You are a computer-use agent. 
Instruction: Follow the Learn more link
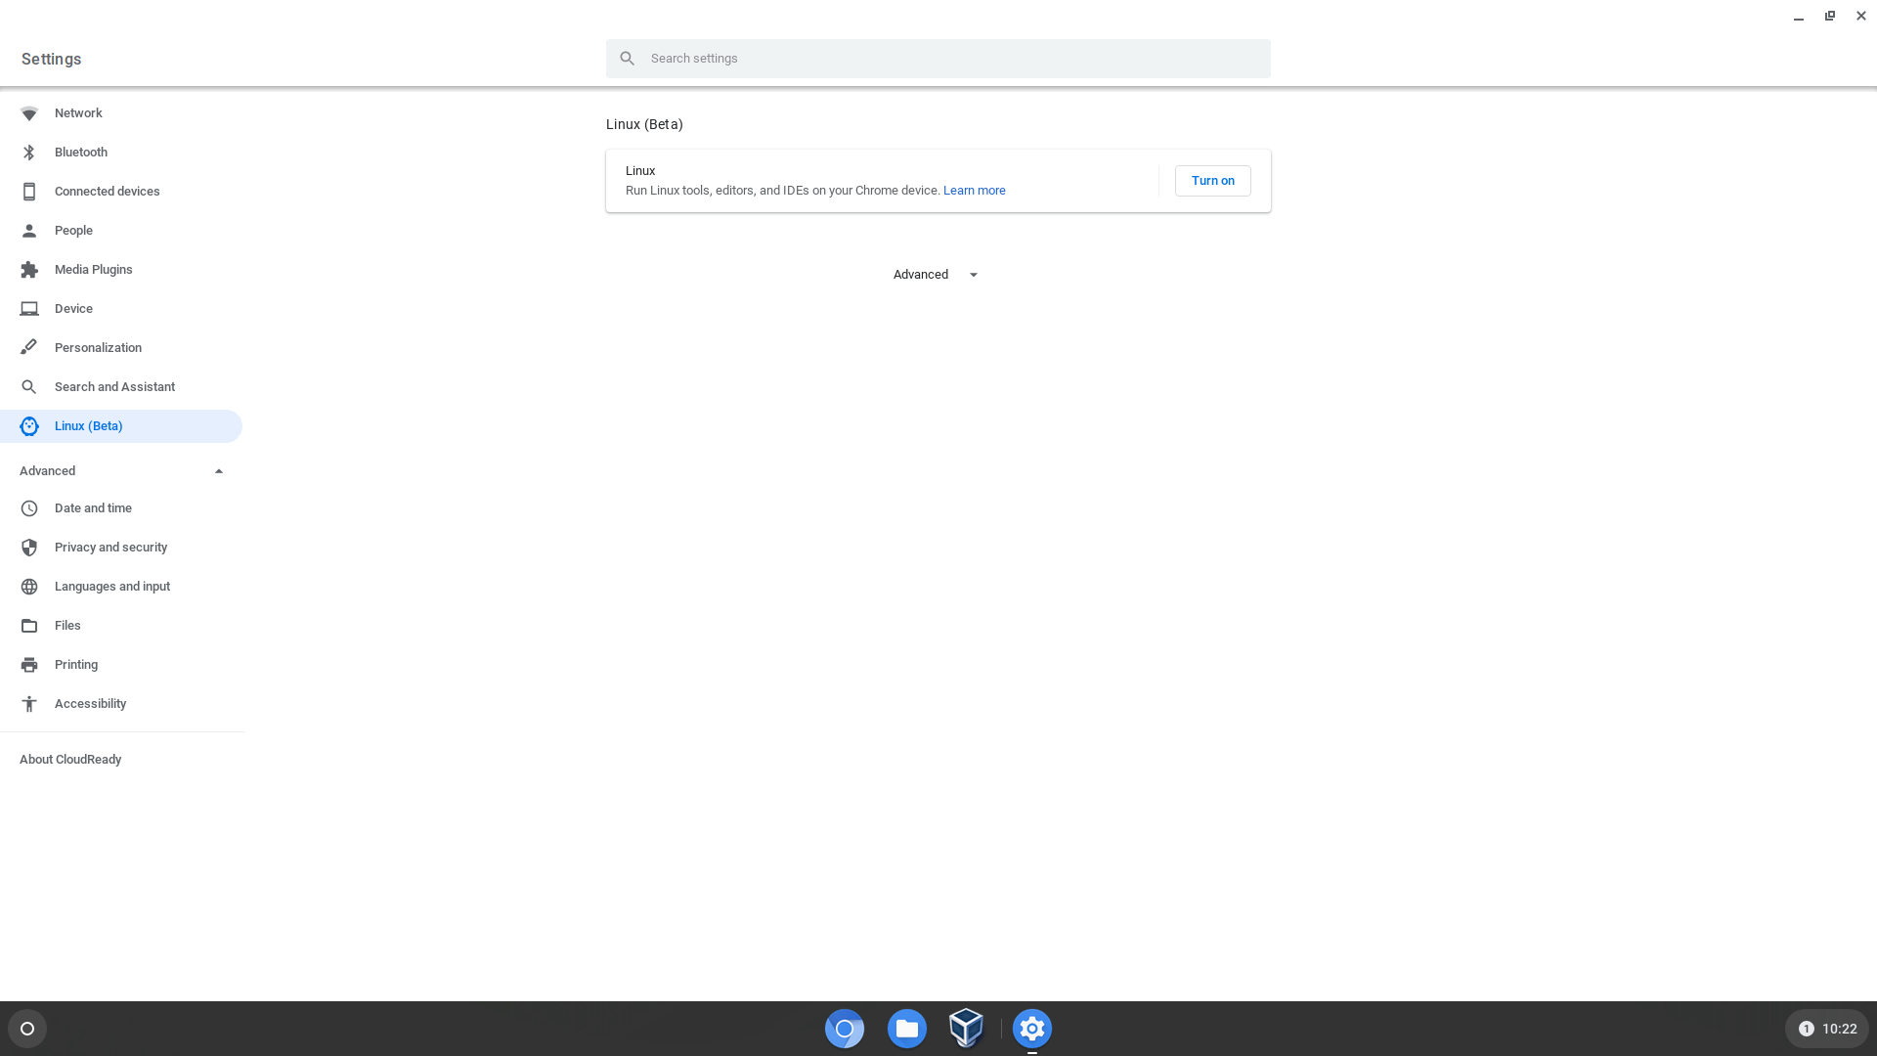(x=974, y=191)
